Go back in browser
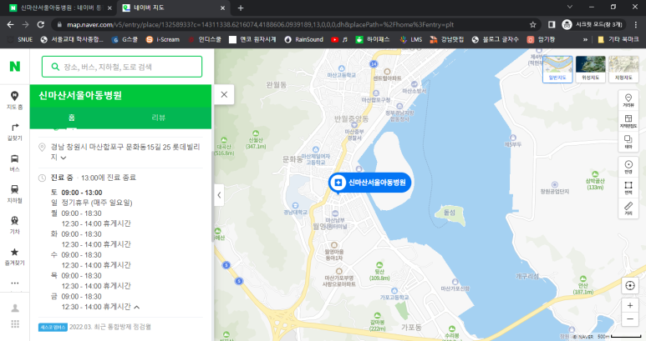Viewport: 646px width, 341px height. [x=10, y=25]
